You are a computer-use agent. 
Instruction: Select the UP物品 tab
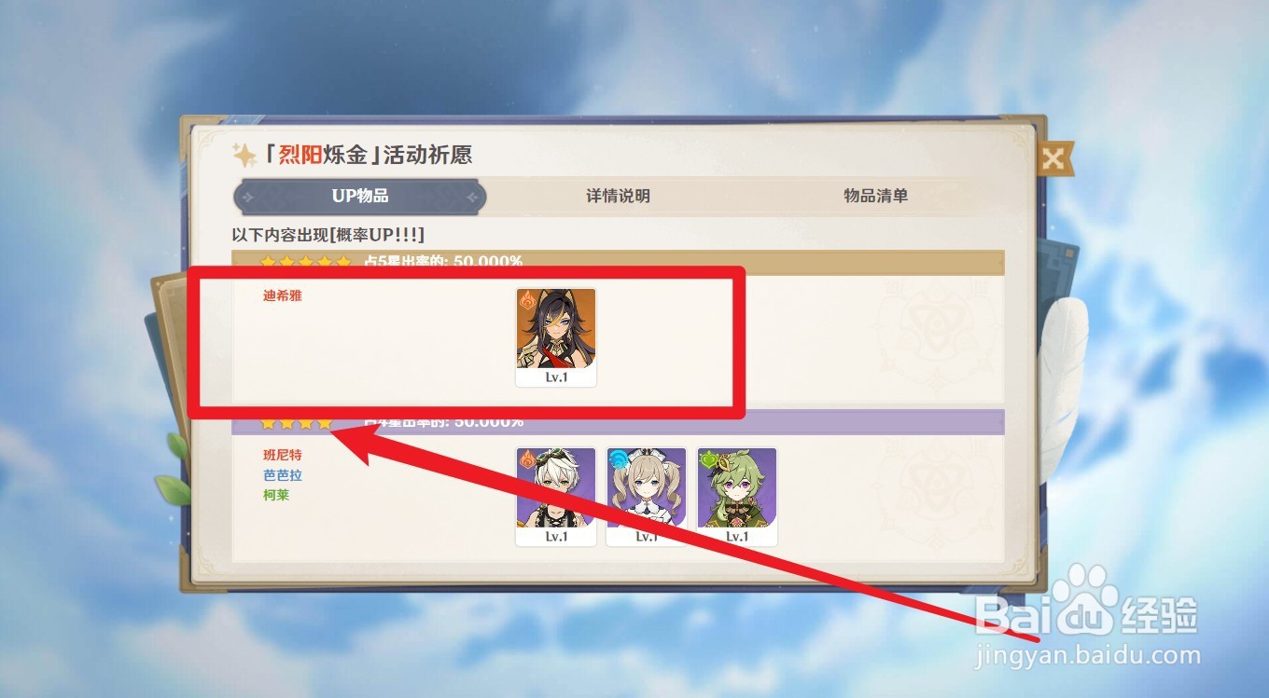[360, 197]
